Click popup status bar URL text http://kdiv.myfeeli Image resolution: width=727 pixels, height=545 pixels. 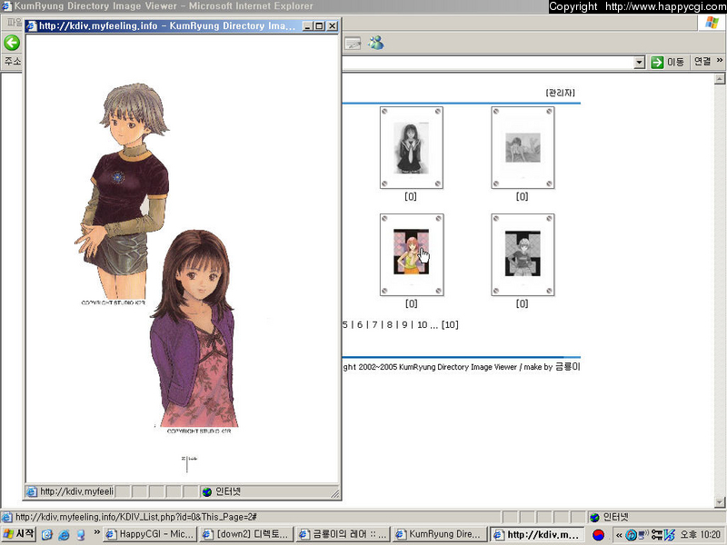pyautogui.click(x=76, y=491)
